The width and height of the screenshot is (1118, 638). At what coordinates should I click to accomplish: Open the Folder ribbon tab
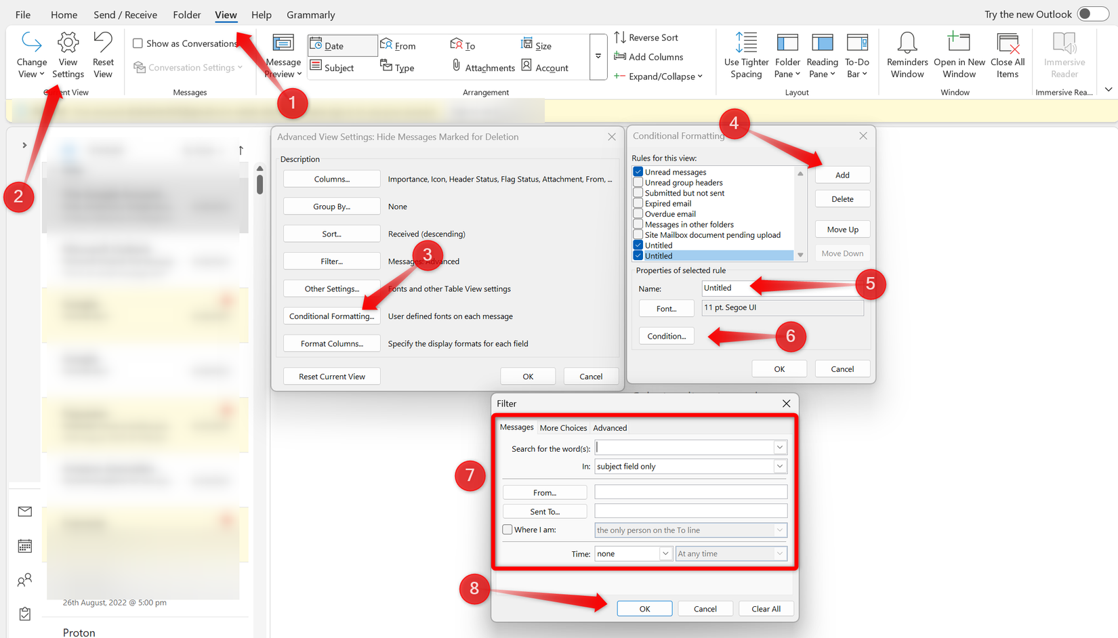click(x=186, y=14)
